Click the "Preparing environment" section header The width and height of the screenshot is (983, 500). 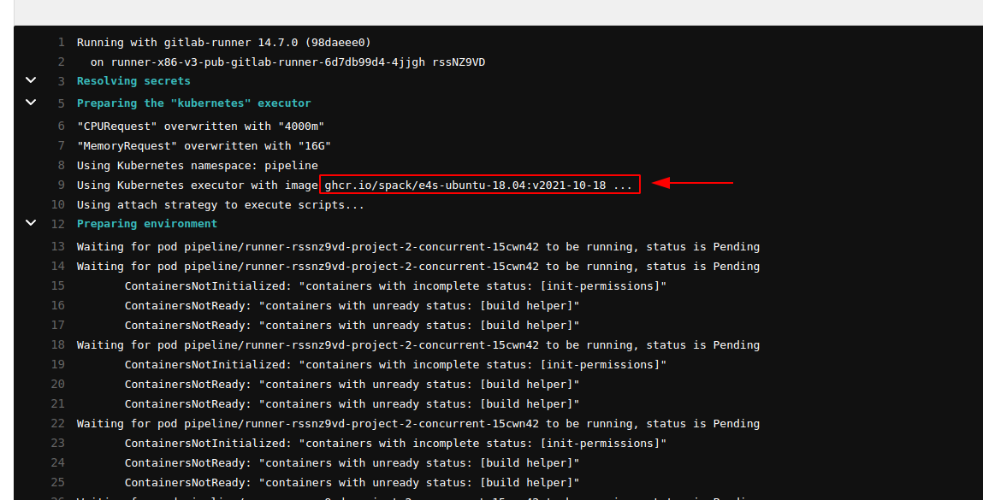pos(147,224)
